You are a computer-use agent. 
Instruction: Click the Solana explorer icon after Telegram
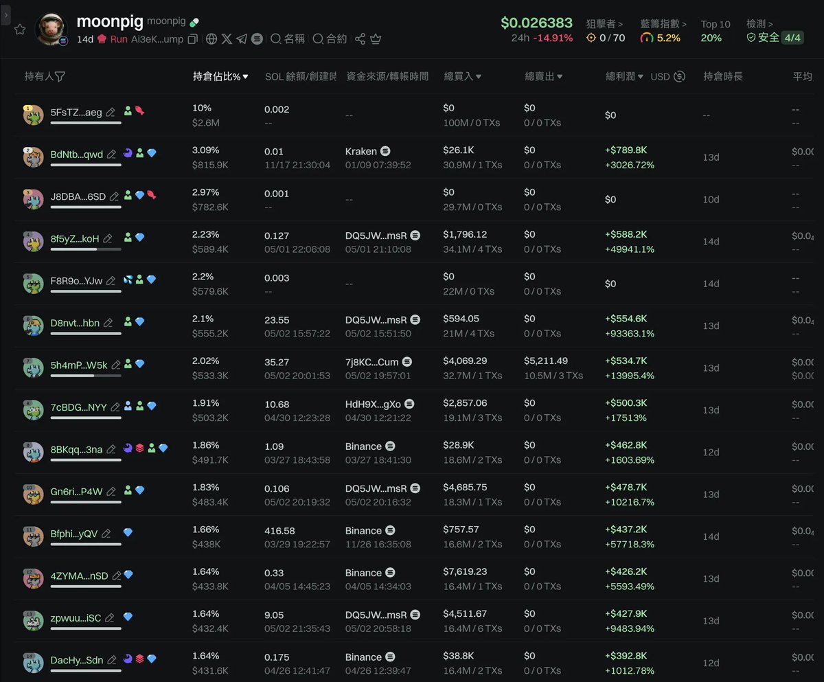tap(257, 39)
